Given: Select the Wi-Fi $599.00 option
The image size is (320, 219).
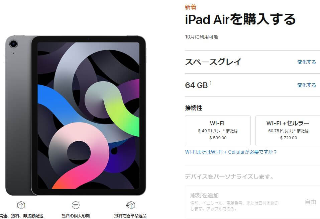Looking at the screenshot, I should click(218, 130).
